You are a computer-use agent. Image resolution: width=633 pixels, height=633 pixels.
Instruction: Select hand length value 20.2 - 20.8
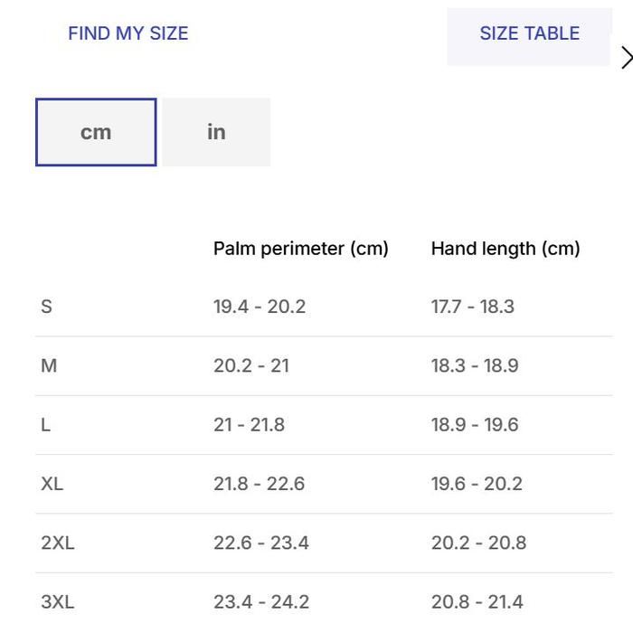(478, 543)
